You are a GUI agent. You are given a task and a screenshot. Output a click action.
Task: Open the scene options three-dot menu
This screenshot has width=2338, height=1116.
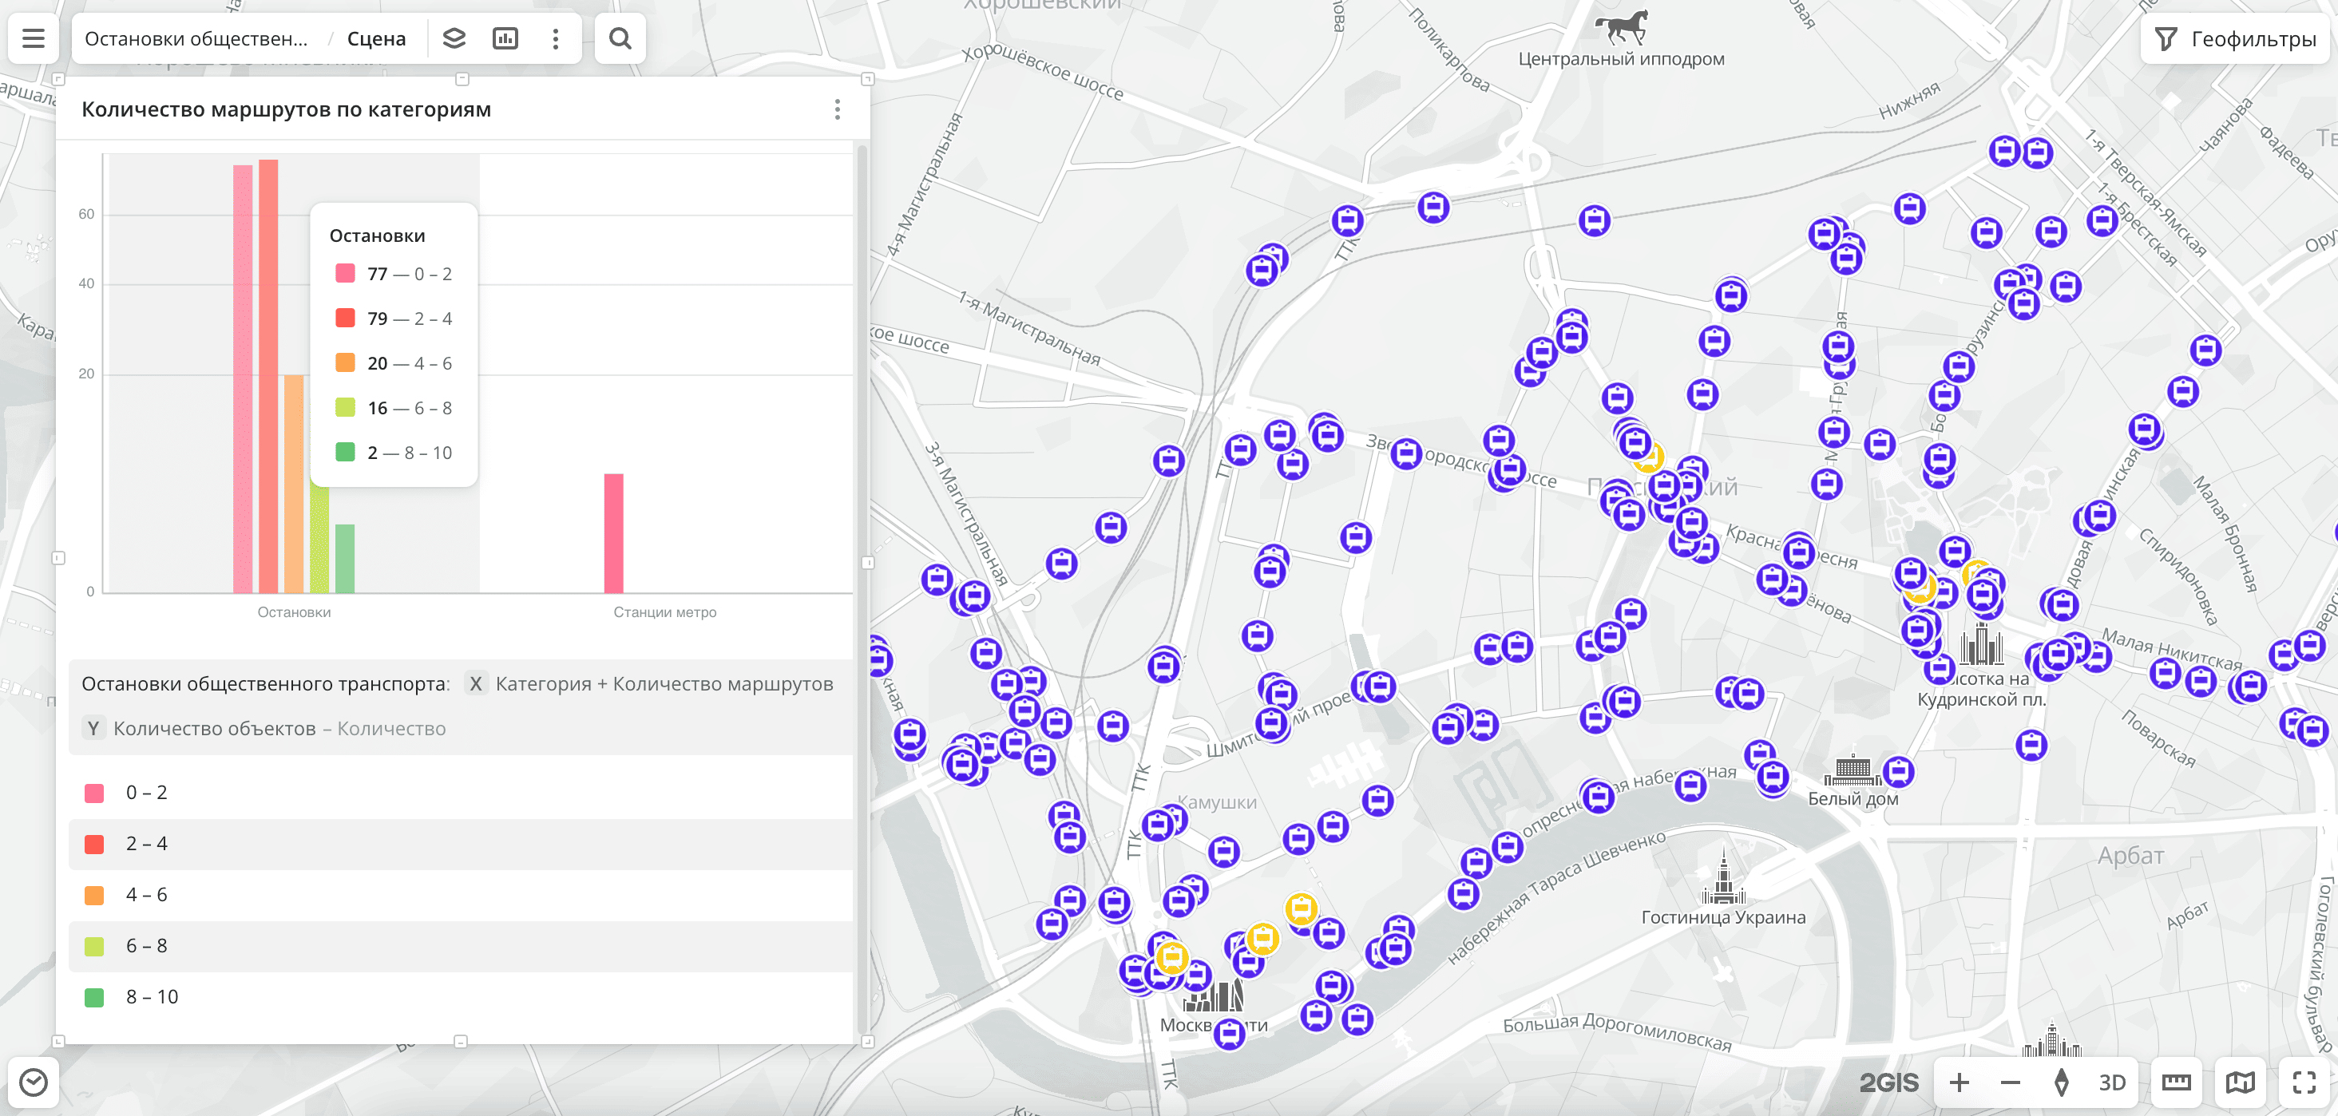(x=556, y=38)
